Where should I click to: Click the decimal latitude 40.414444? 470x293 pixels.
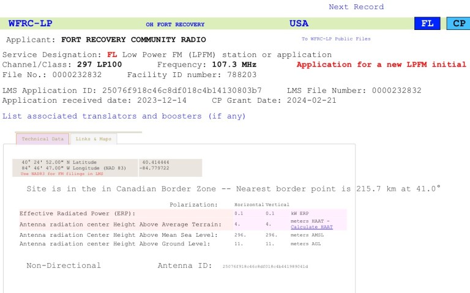(x=155, y=163)
